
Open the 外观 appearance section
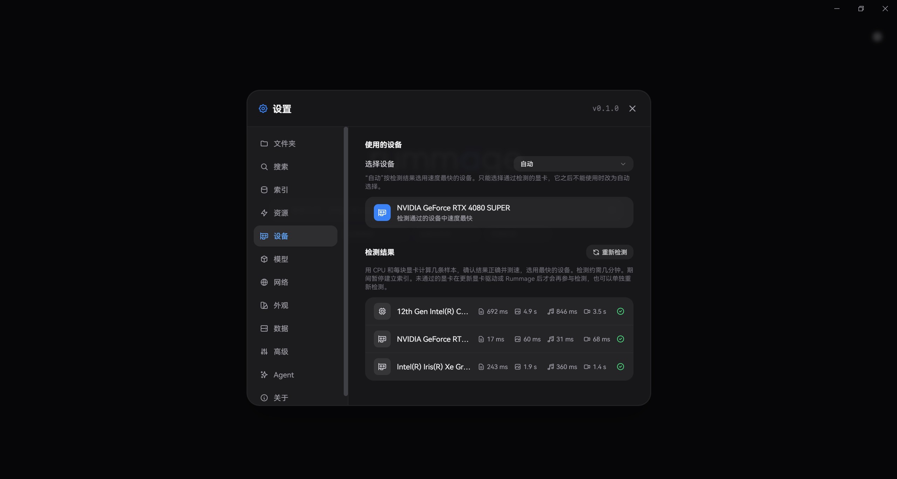pos(295,305)
